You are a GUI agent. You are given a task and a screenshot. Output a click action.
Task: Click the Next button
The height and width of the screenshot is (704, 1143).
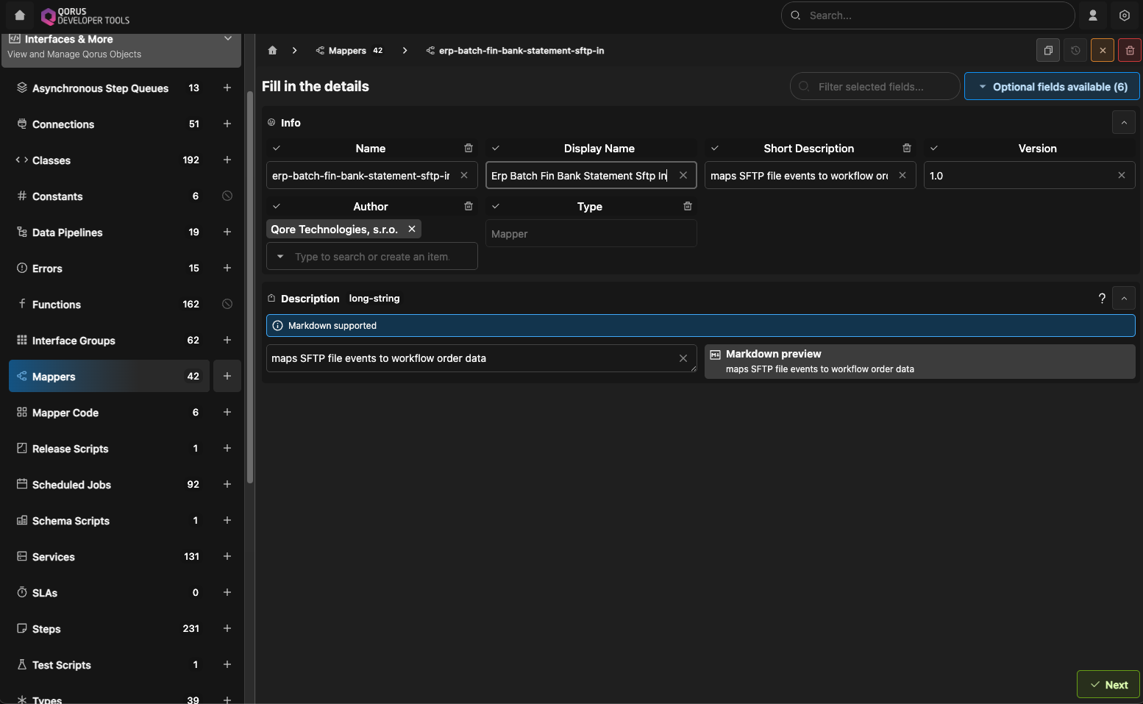coord(1108,684)
